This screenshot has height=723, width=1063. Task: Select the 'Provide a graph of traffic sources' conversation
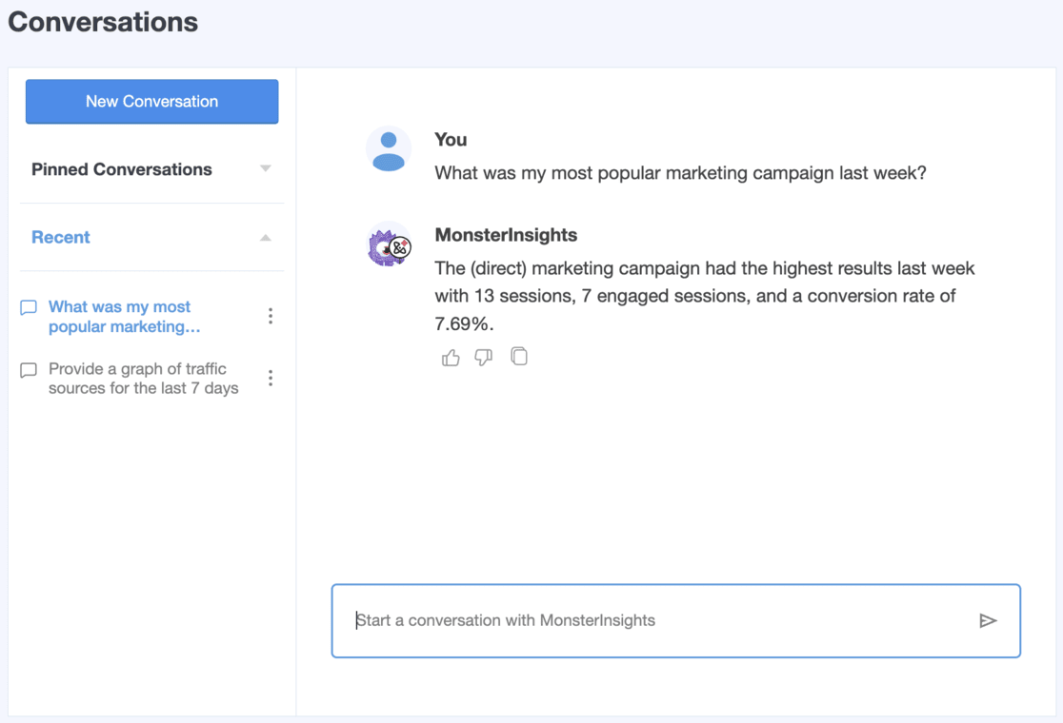143,378
